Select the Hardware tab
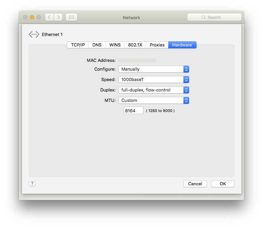The width and height of the screenshot is (263, 227). (x=182, y=45)
